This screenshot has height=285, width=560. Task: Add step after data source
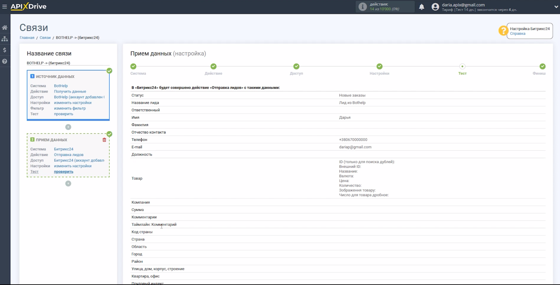(x=68, y=127)
